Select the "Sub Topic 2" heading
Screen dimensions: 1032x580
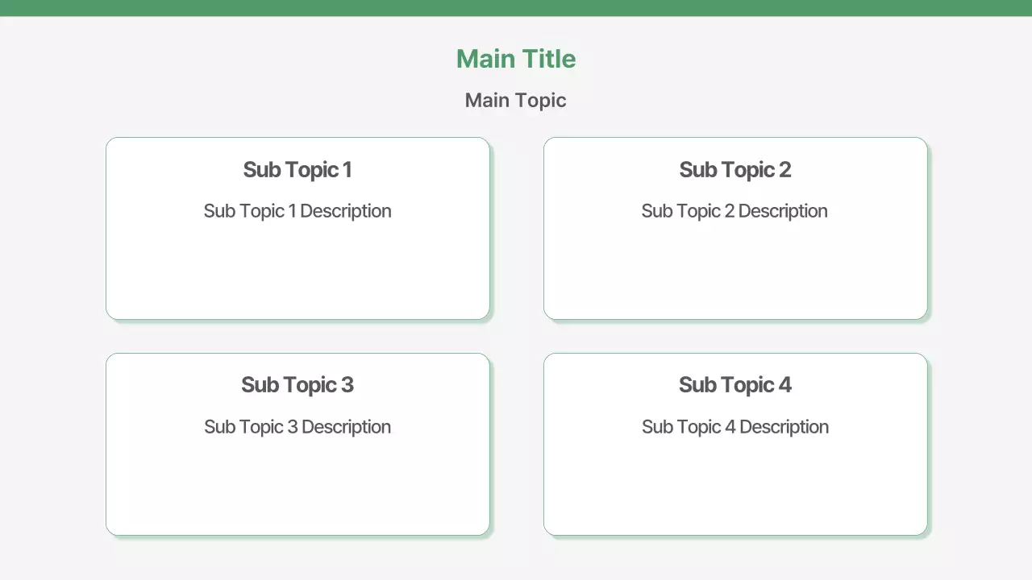[735, 170]
